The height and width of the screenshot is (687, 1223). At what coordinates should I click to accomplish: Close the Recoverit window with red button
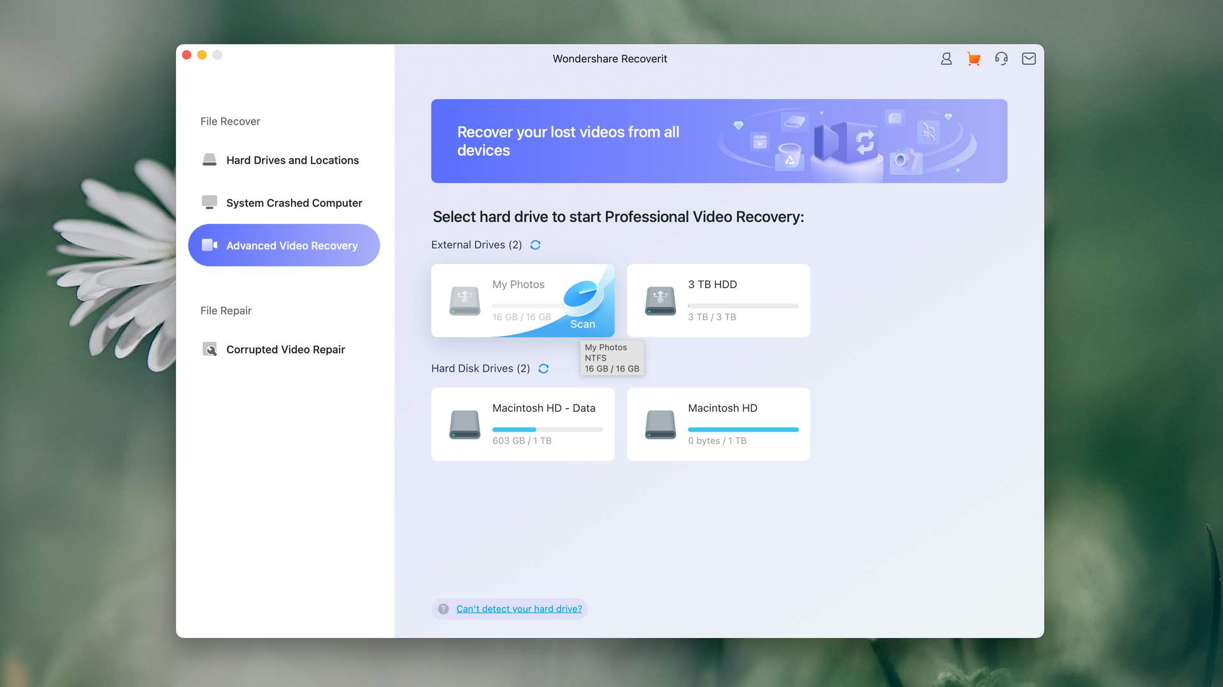[187, 55]
